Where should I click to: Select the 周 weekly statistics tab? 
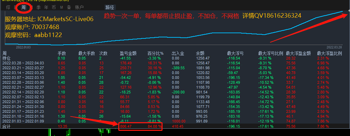[24, 7]
